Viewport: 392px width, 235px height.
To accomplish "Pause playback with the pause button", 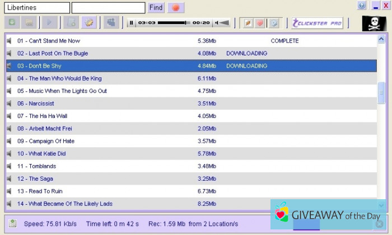I will tap(132, 23).
